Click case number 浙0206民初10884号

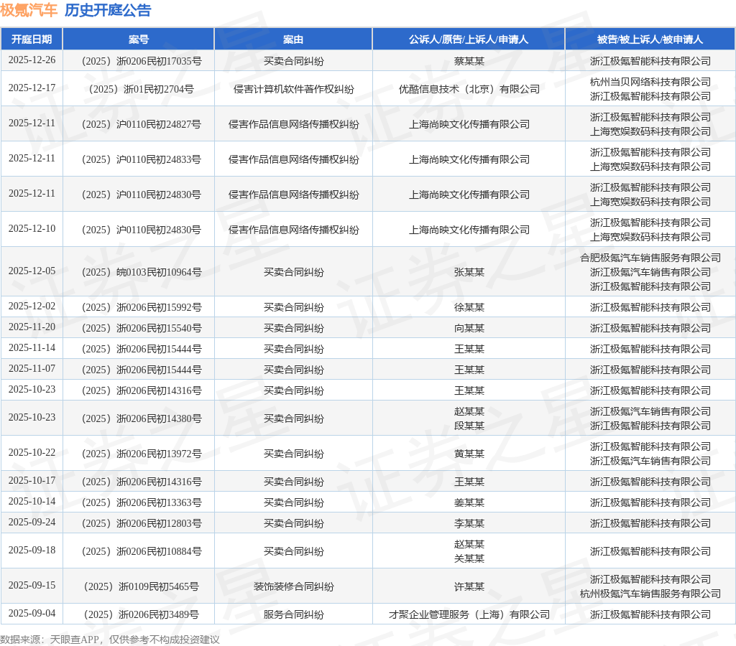142,551
